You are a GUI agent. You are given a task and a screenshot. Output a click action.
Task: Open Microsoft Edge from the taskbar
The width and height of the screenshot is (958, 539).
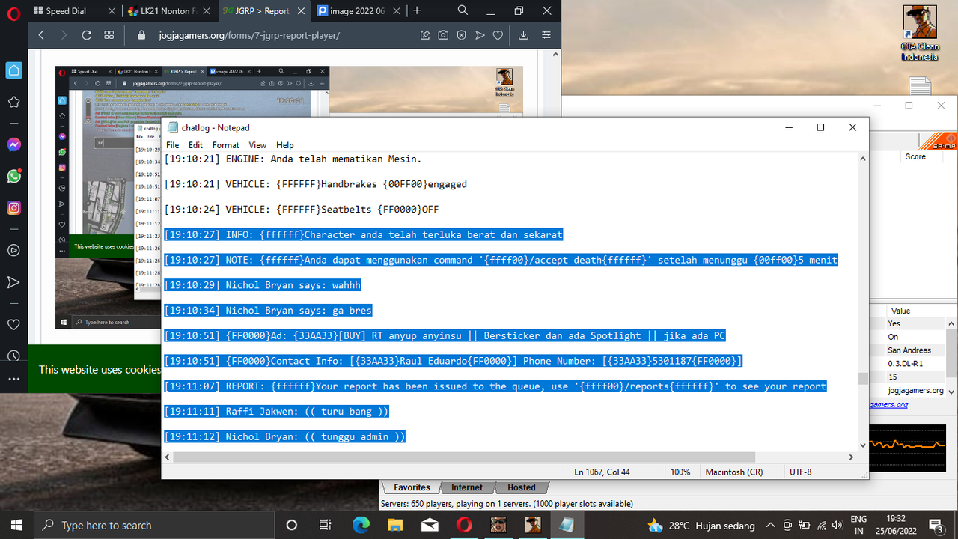[360, 525]
